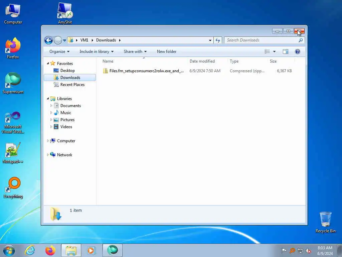Screen dimensions: 342x257
Task: Open Recent Places in Favorites
Action: coord(72,85)
